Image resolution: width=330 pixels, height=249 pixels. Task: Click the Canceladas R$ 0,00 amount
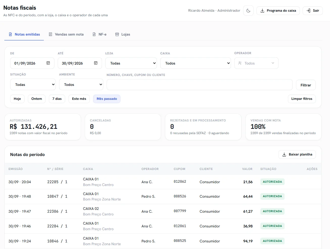pos(95,133)
